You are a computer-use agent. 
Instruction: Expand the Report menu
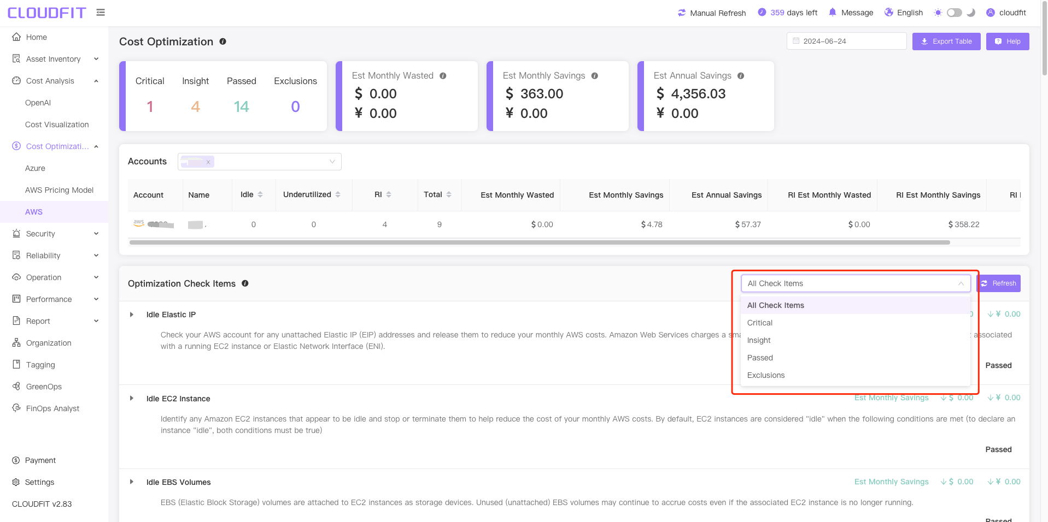pos(96,321)
